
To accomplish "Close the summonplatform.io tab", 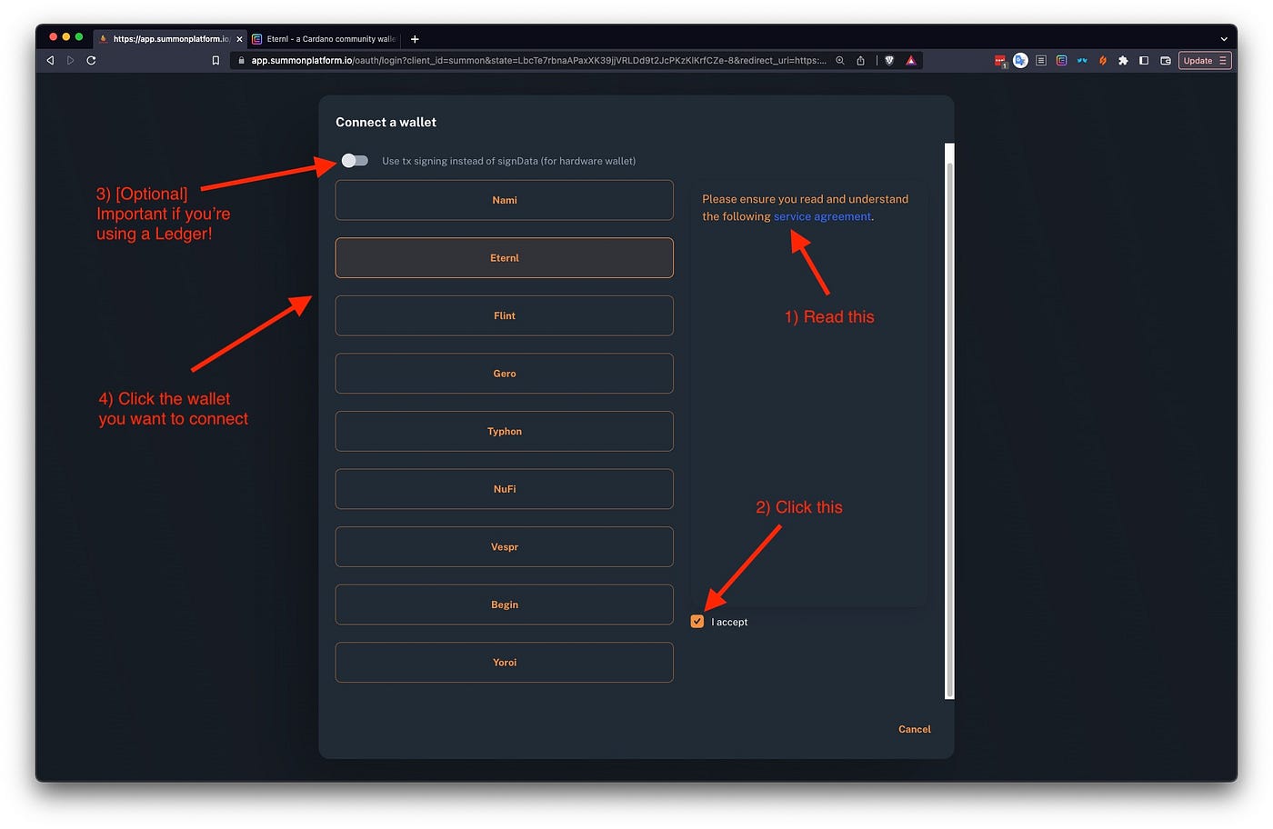I will coord(239,39).
